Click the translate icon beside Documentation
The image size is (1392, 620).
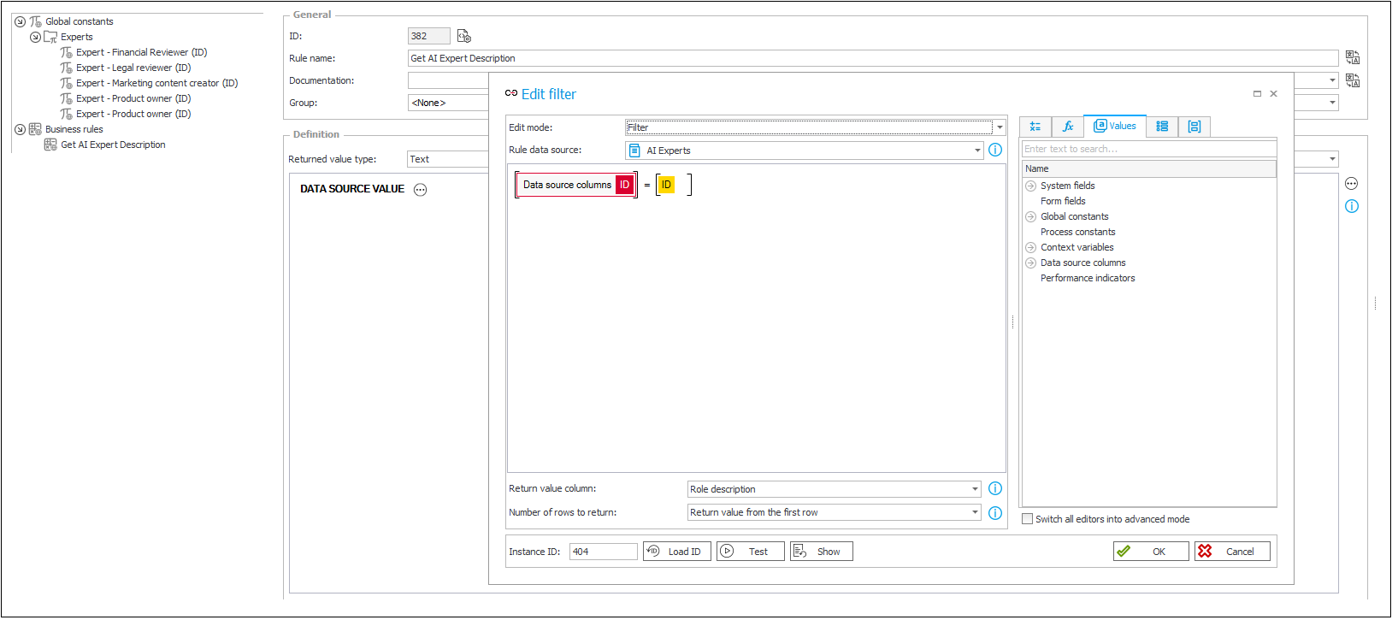(1353, 80)
